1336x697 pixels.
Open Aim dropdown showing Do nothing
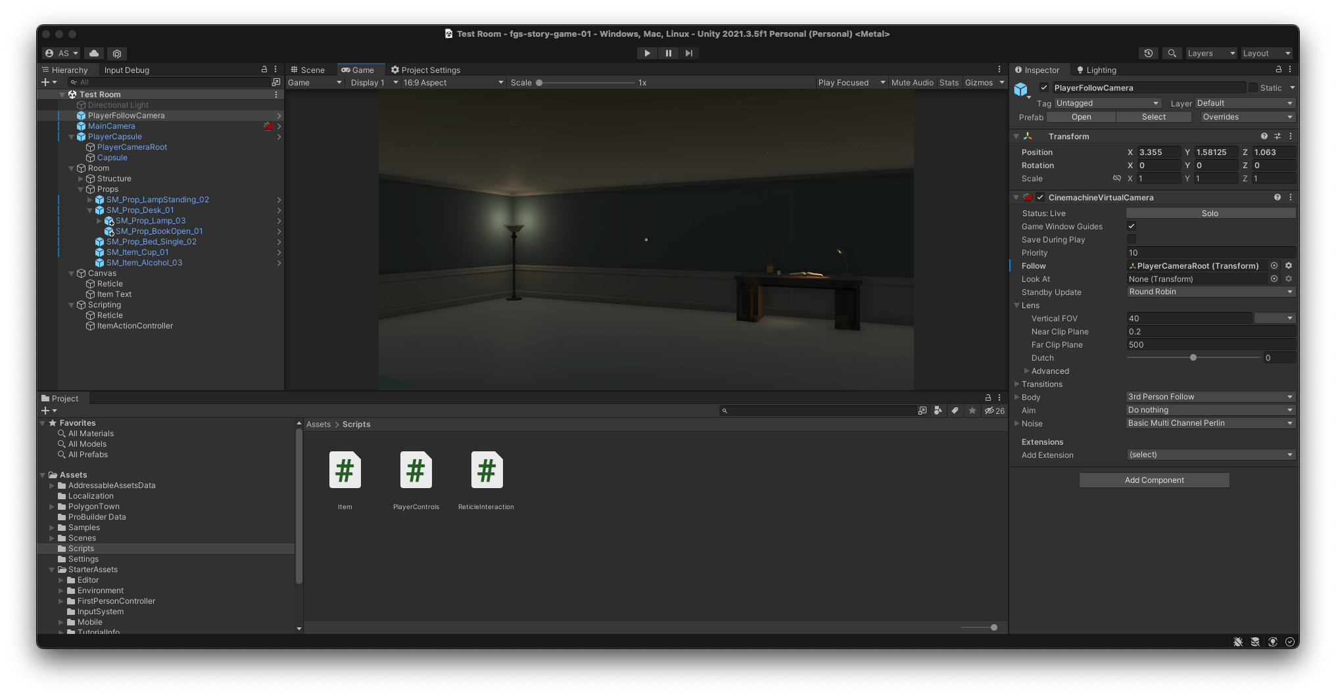(1210, 410)
